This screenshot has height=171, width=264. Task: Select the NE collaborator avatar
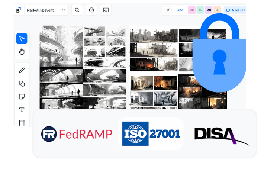(x=200, y=10)
